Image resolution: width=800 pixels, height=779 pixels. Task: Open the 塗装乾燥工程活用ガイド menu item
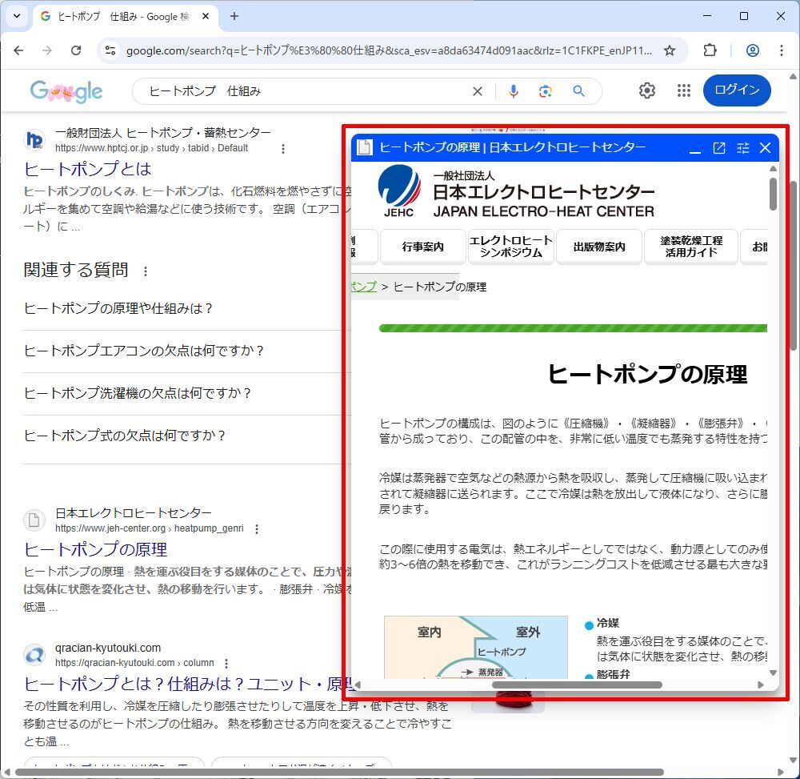pos(691,247)
